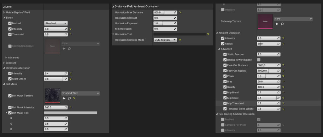323x137 pixels.
Task: Use selected asset for Convolution Kernel
Action: pos(64,49)
